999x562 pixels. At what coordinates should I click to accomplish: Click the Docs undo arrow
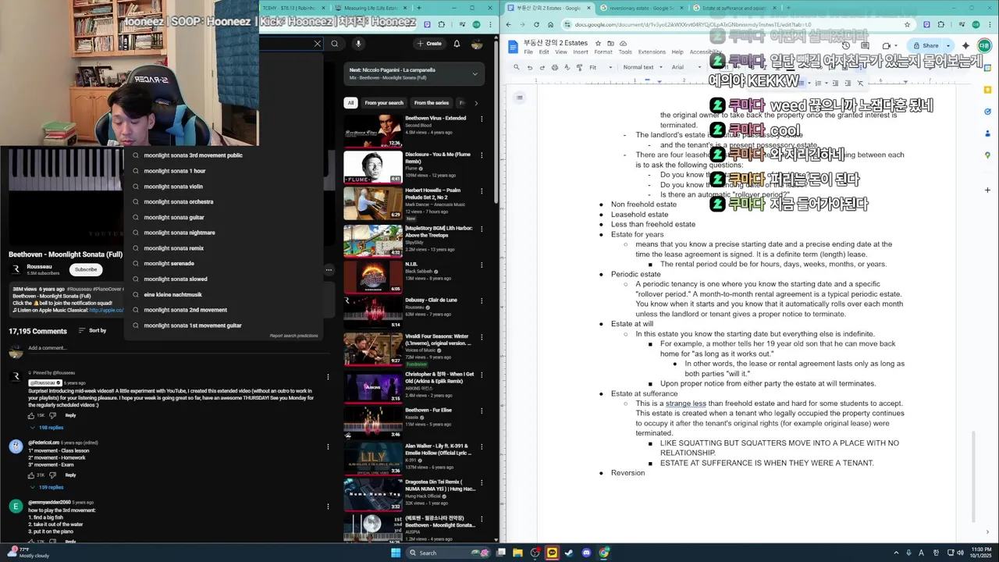tap(530, 67)
